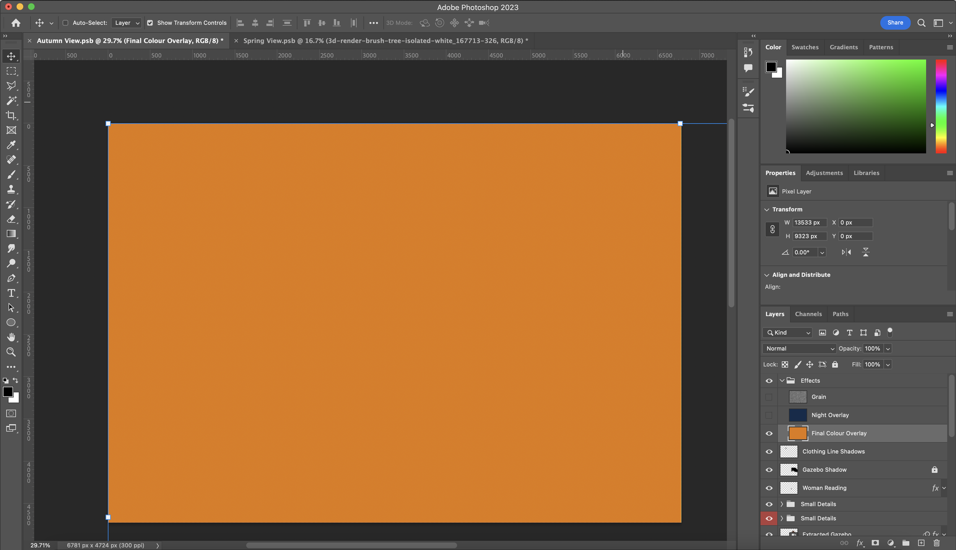Select the Path Selection tool

pos(11,308)
